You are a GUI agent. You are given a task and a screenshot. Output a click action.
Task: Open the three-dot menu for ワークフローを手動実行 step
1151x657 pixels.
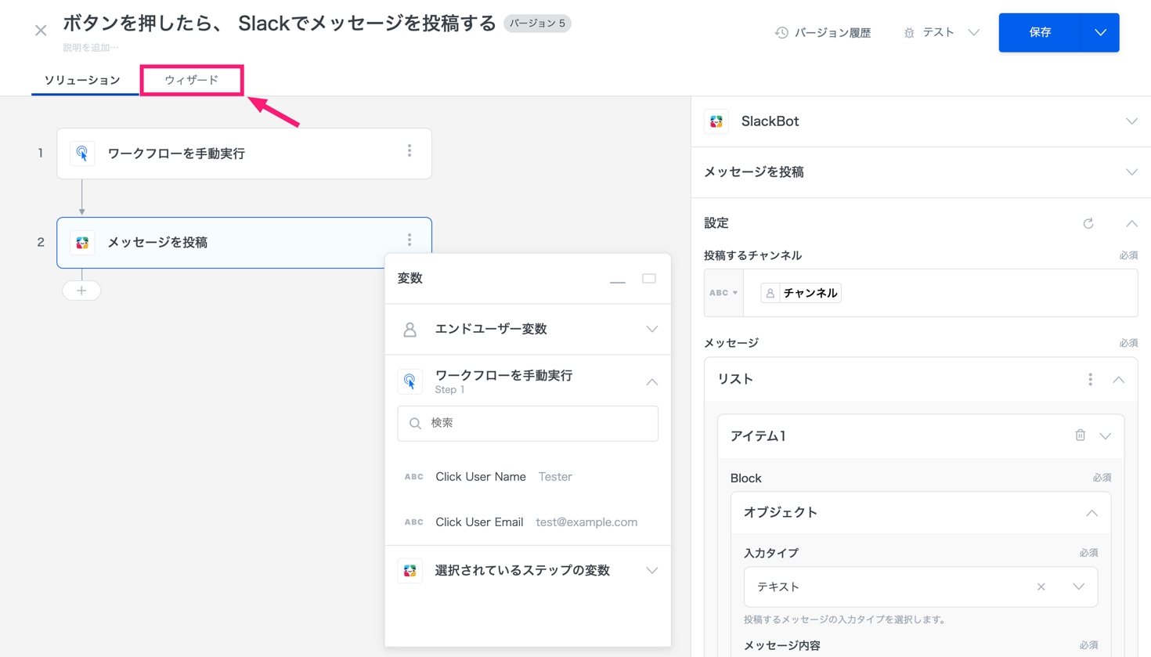410,151
